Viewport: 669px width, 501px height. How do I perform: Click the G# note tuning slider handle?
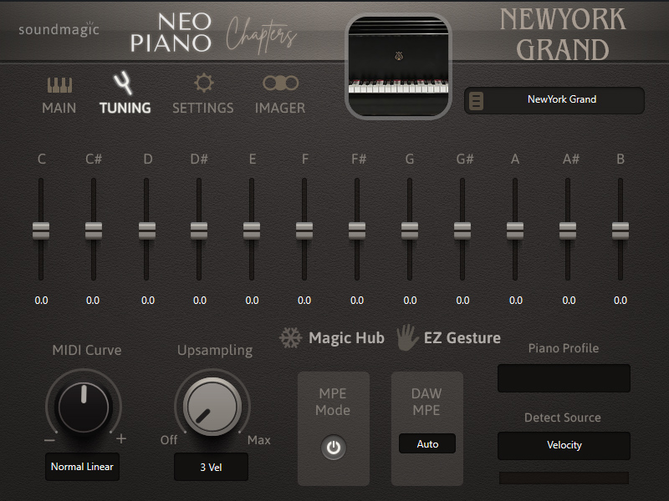(462, 230)
